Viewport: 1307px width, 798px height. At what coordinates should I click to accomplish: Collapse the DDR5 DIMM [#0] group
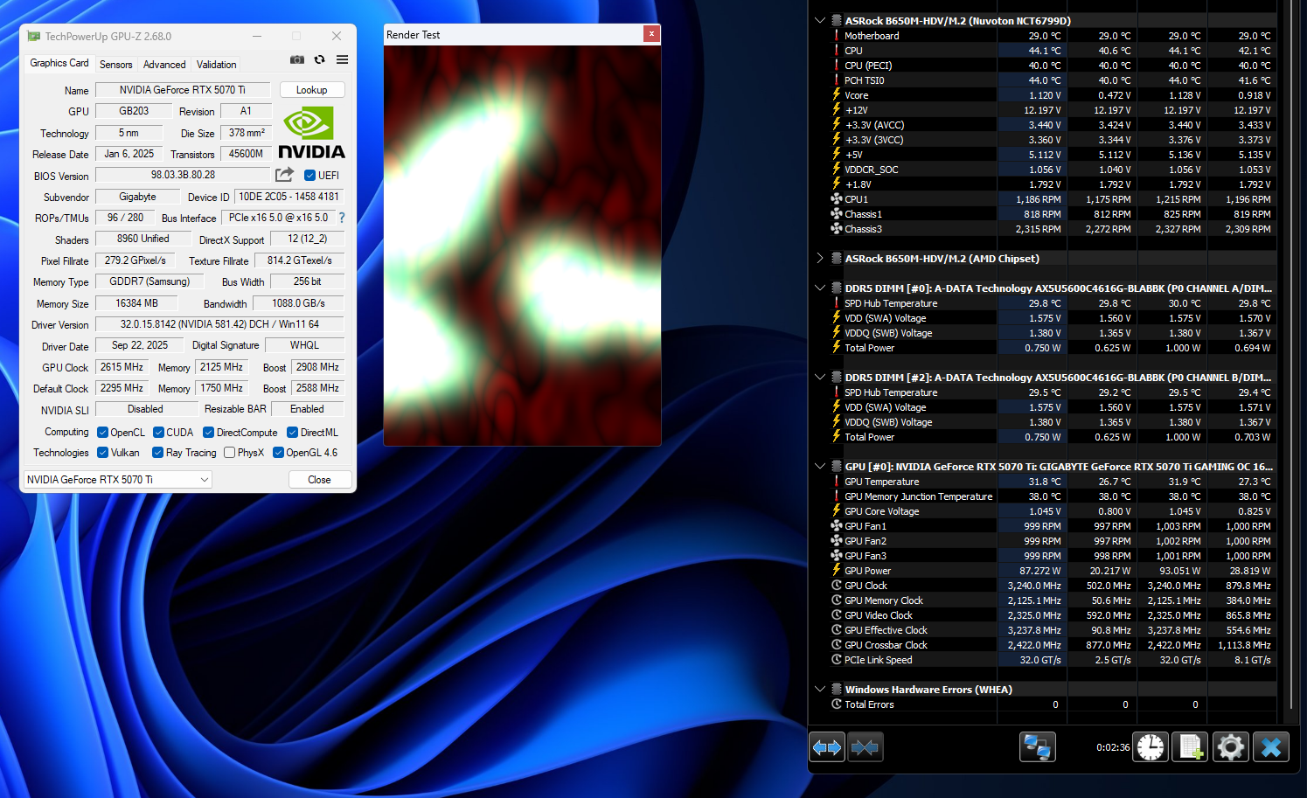[x=820, y=288]
